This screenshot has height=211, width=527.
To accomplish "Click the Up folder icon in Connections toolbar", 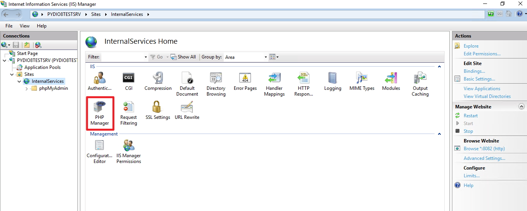I will (27, 45).
